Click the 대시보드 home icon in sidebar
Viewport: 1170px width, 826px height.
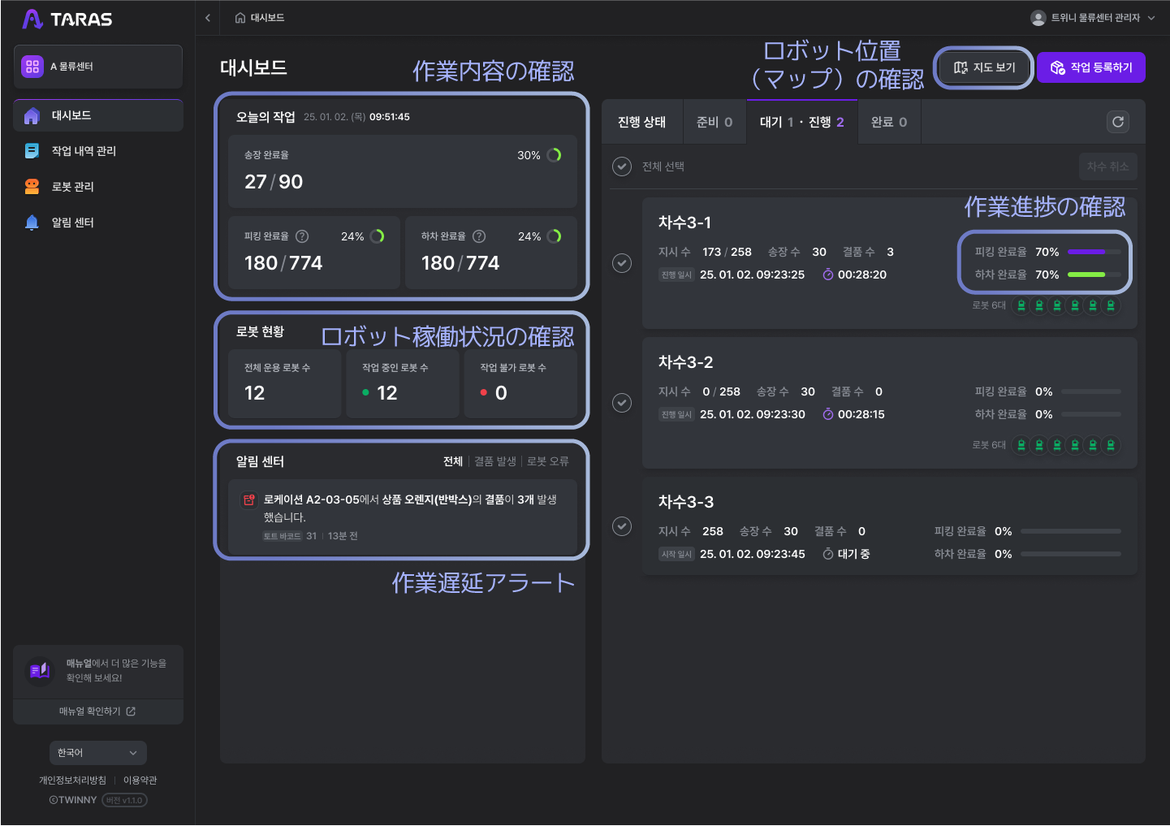tap(32, 116)
